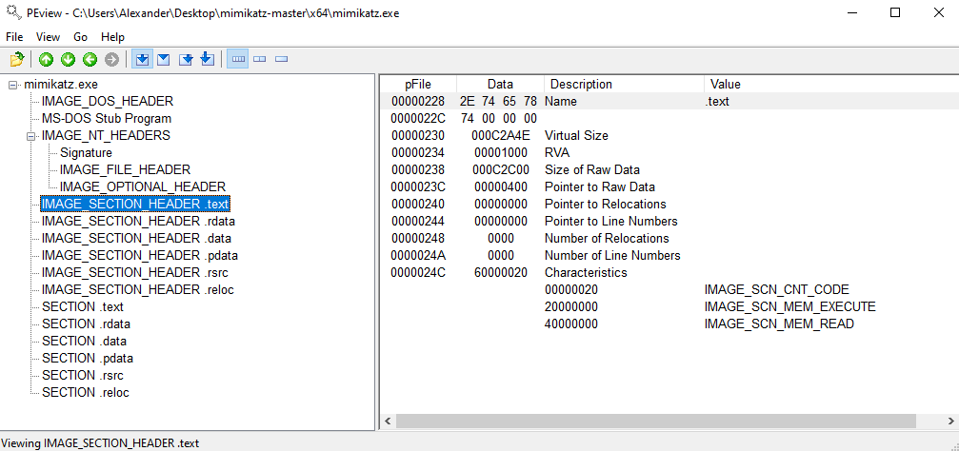Viewport: 959px width, 451px height.
Task: Click the Characteristics row description
Action: pos(586,272)
